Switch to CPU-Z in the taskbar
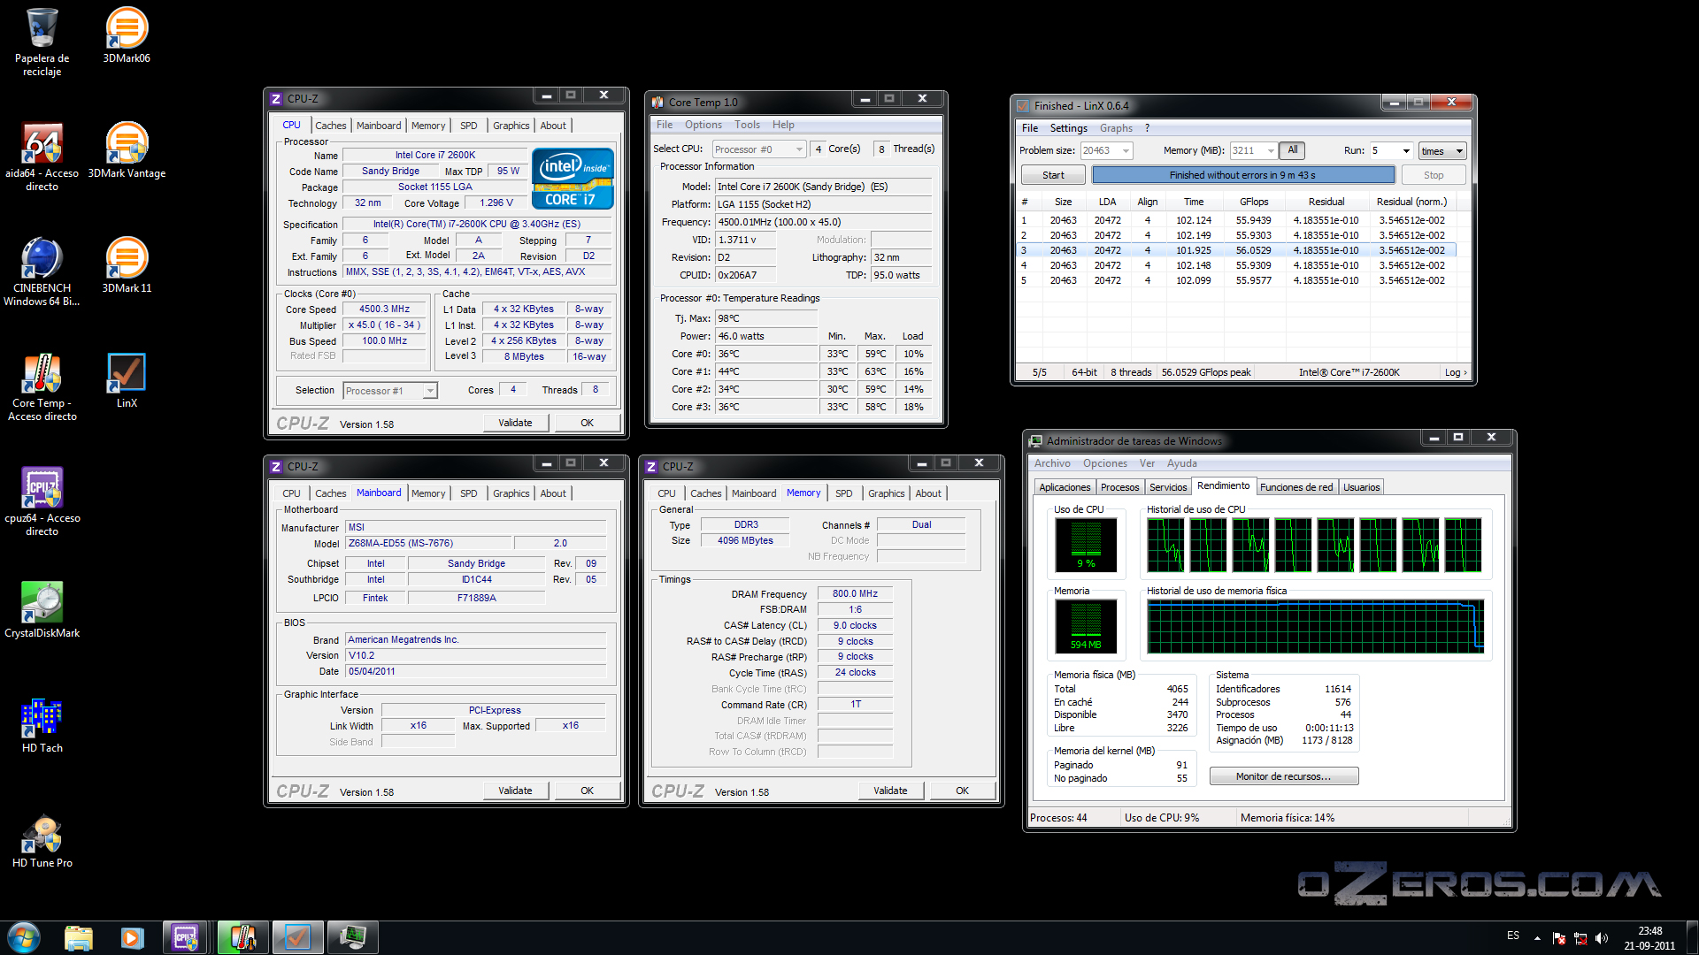The width and height of the screenshot is (1699, 955). pyautogui.click(x=186, y=937)
